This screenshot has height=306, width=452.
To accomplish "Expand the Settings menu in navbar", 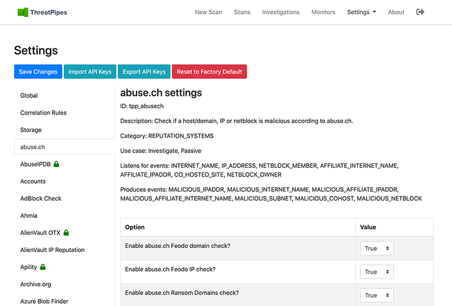I will tap(361, 12).
